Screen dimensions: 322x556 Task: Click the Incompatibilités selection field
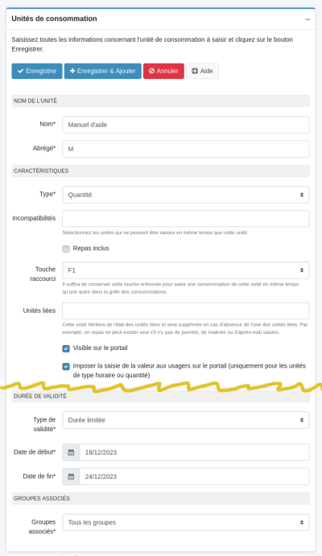[186, 218]
